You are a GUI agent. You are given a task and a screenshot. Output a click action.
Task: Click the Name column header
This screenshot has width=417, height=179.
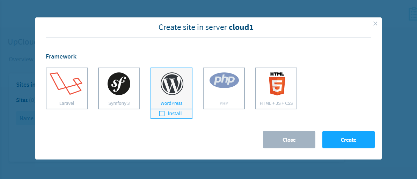point(27,118)
